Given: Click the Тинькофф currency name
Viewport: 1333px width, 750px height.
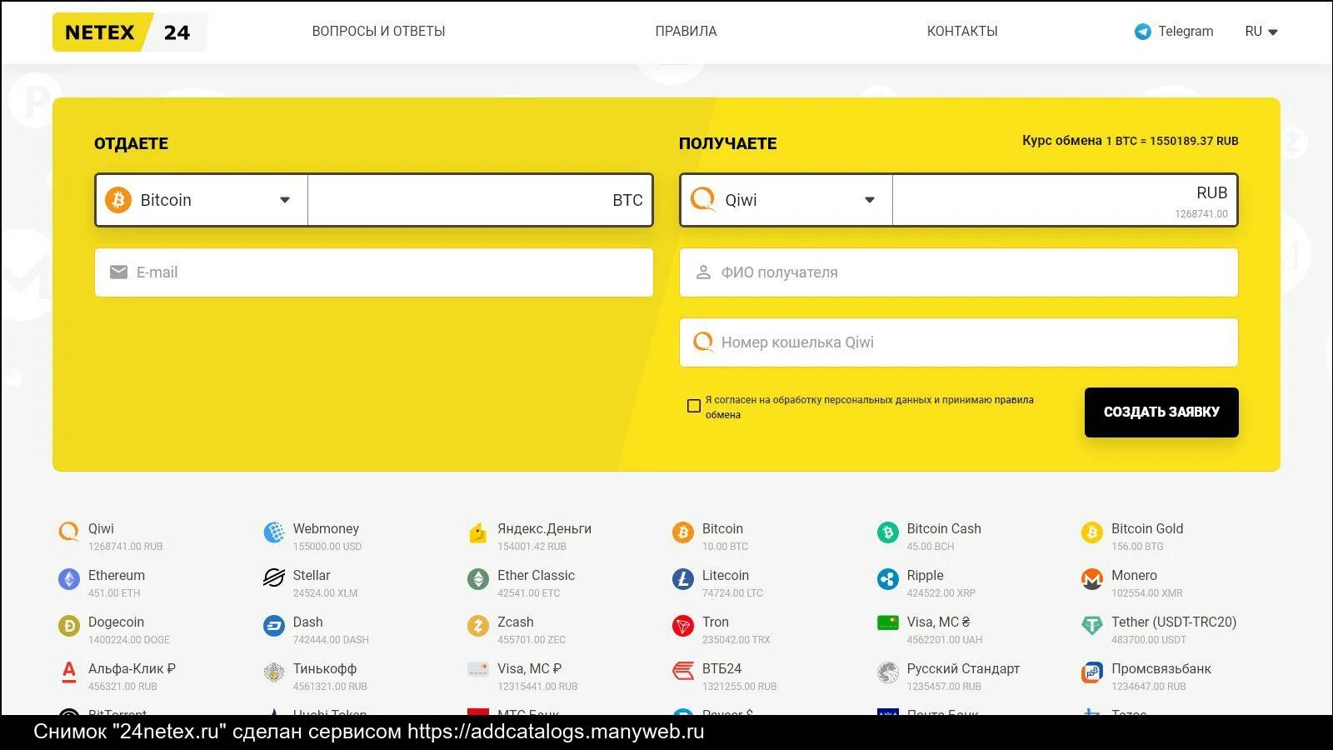Looking at the screenshot, I should [x=325, y=668].
